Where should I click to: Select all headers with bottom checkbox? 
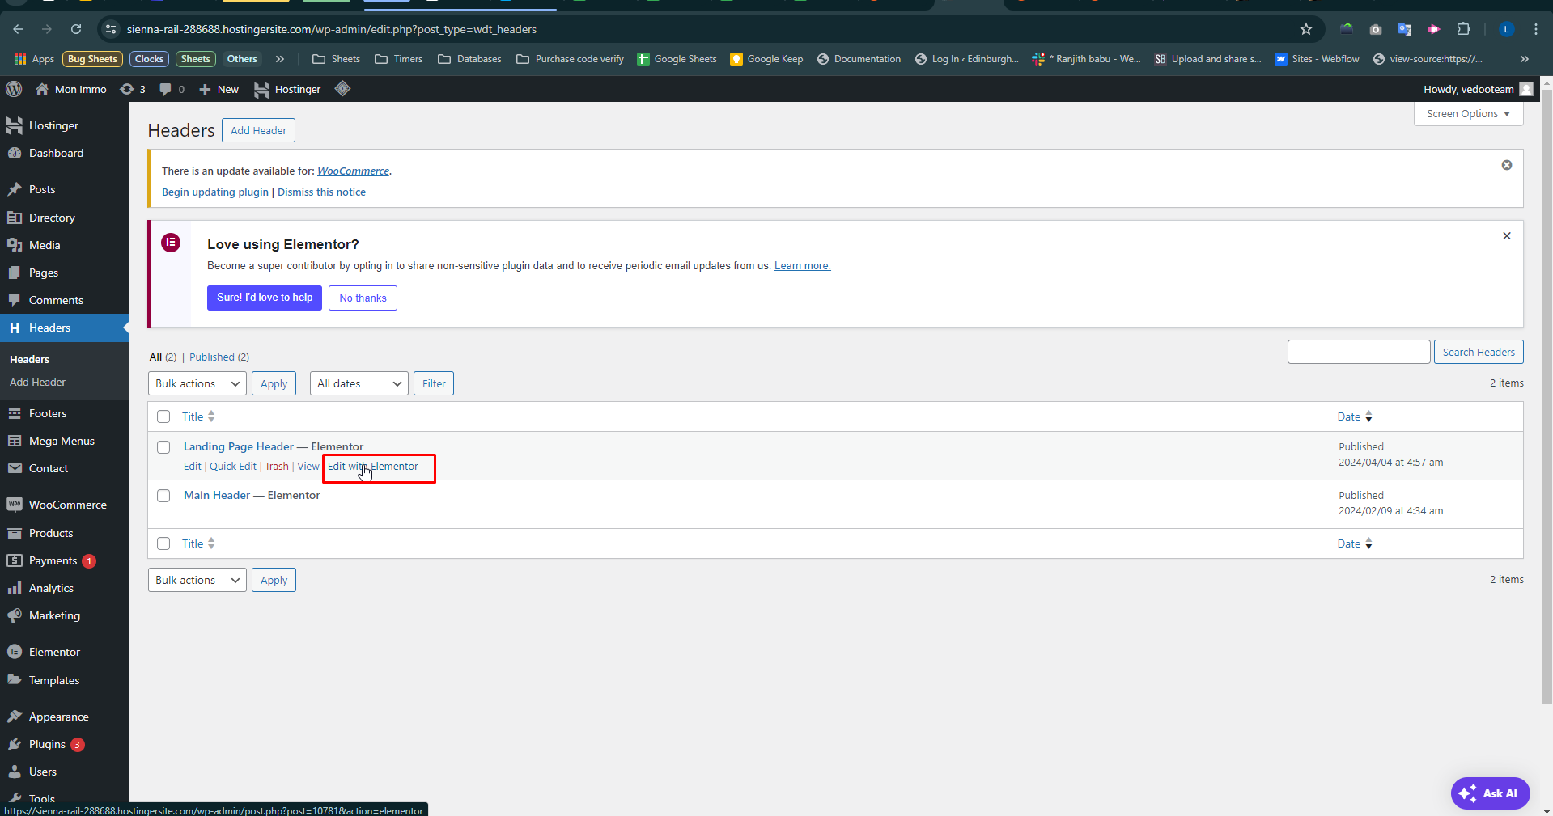point(163,543)
